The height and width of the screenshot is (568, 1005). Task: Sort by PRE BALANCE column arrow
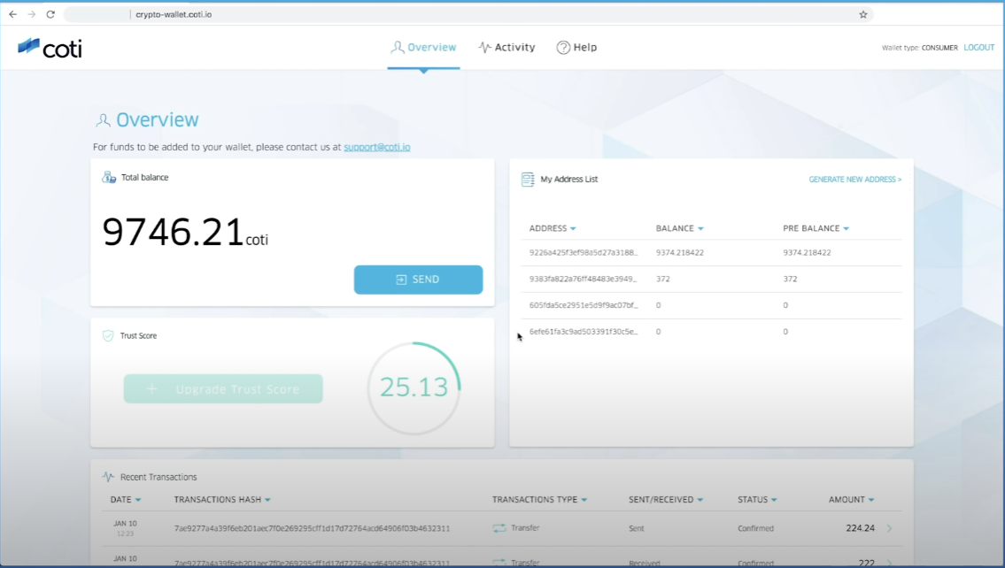pos(846,228)
